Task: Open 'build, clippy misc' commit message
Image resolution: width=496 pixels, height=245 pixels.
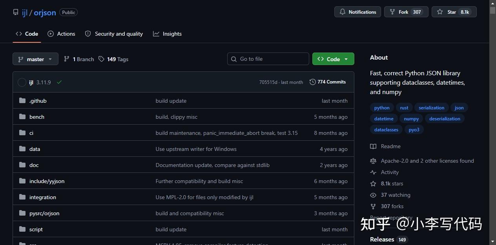Action: click(x=177, y=117)
